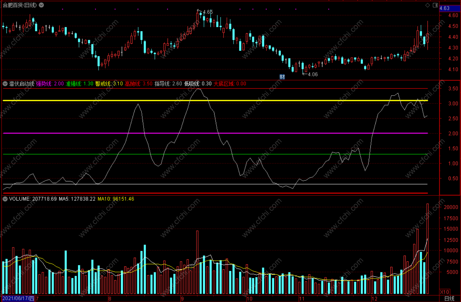461x302 pixels.
Task: Click the MA10: 96151.46 readout
Action: click(x=116, y=199)
